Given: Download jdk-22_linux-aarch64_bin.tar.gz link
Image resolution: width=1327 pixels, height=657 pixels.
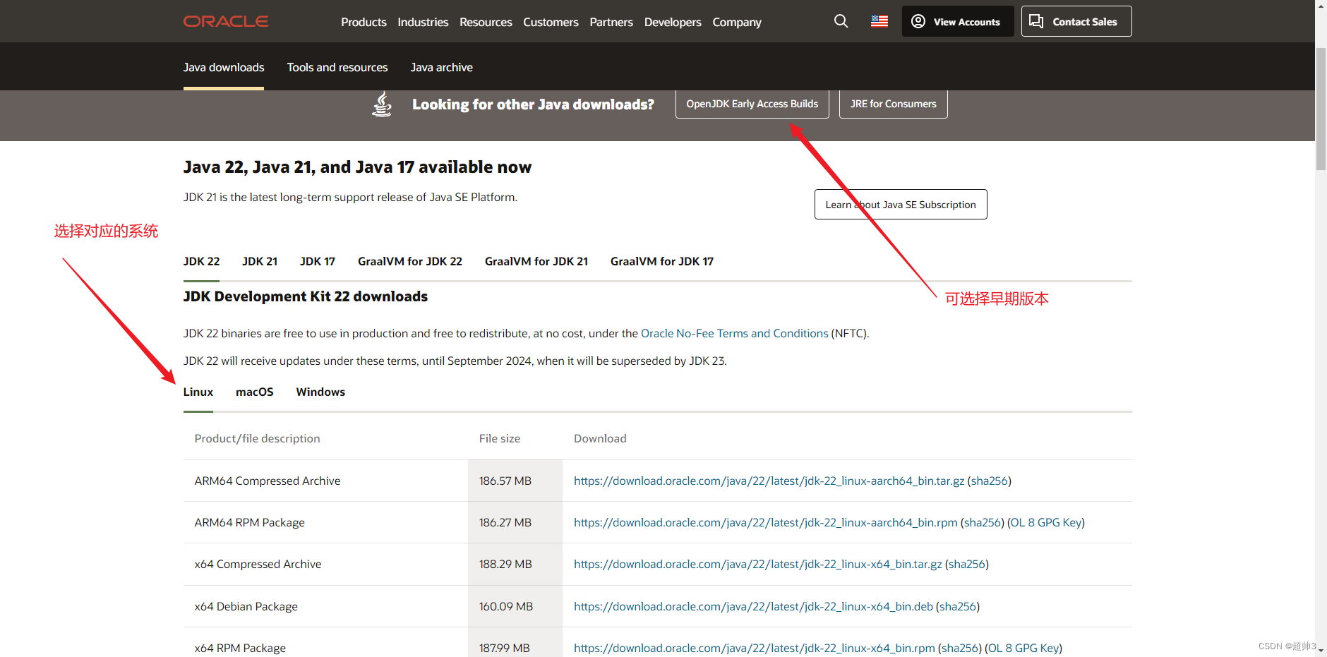Looking at the screenshot, I should coord(769,481).
